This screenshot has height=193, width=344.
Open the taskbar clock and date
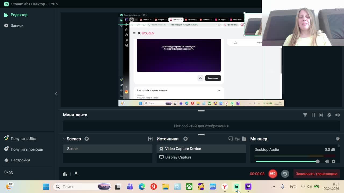[331, 187]
